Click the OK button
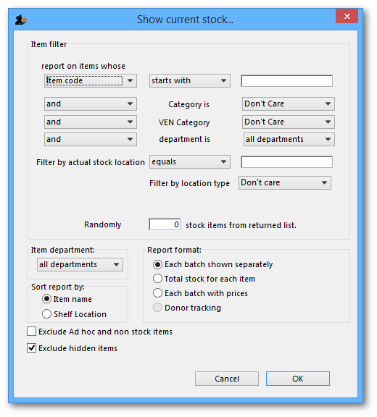The width and height of the screenshot is (377, 417). tap(298, 379)
